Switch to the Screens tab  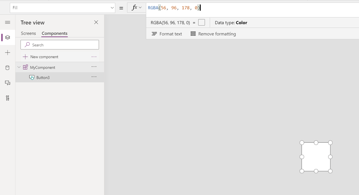[28, 33]
